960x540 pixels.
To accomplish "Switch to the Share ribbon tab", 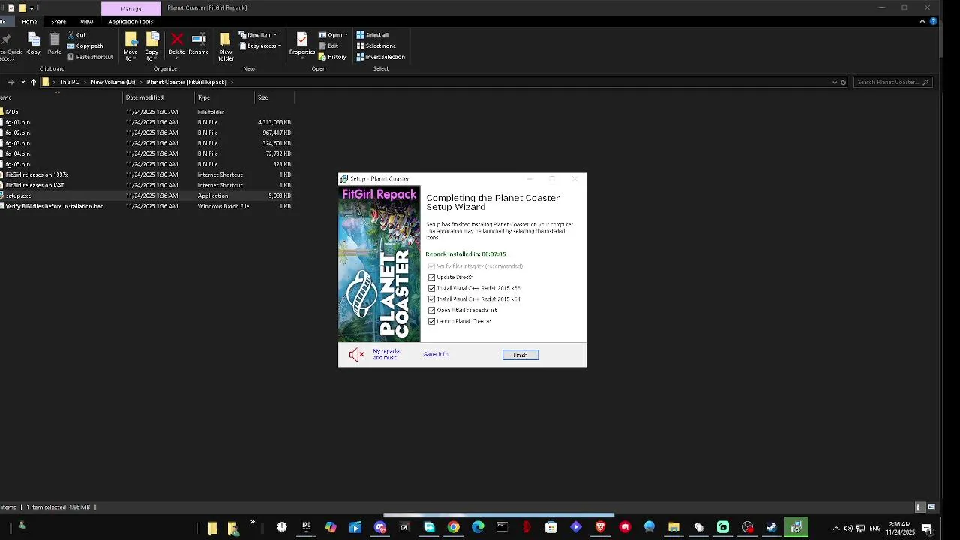I will point(58,21).
